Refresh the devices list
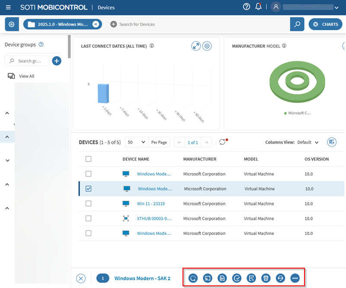Image resolution: width=346 pixels, height=288 pixels. pyautogui.click(x=222, y=142)
